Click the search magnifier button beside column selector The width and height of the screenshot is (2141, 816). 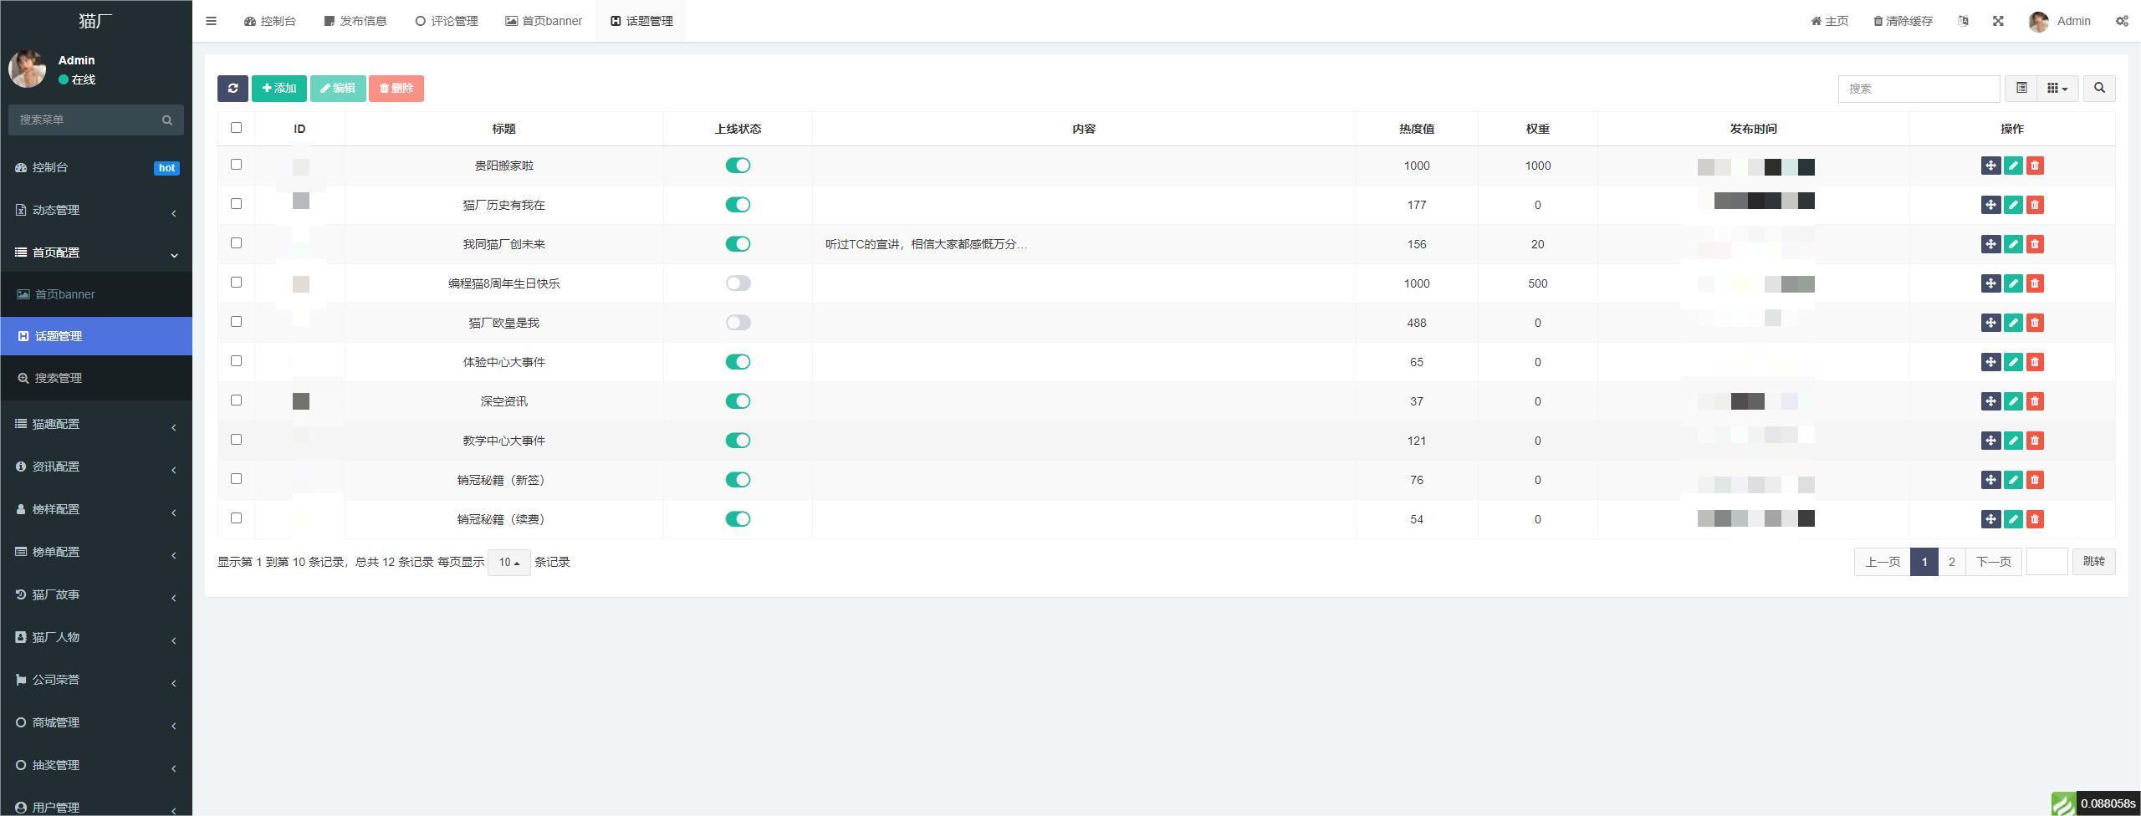coord(2098,89)
